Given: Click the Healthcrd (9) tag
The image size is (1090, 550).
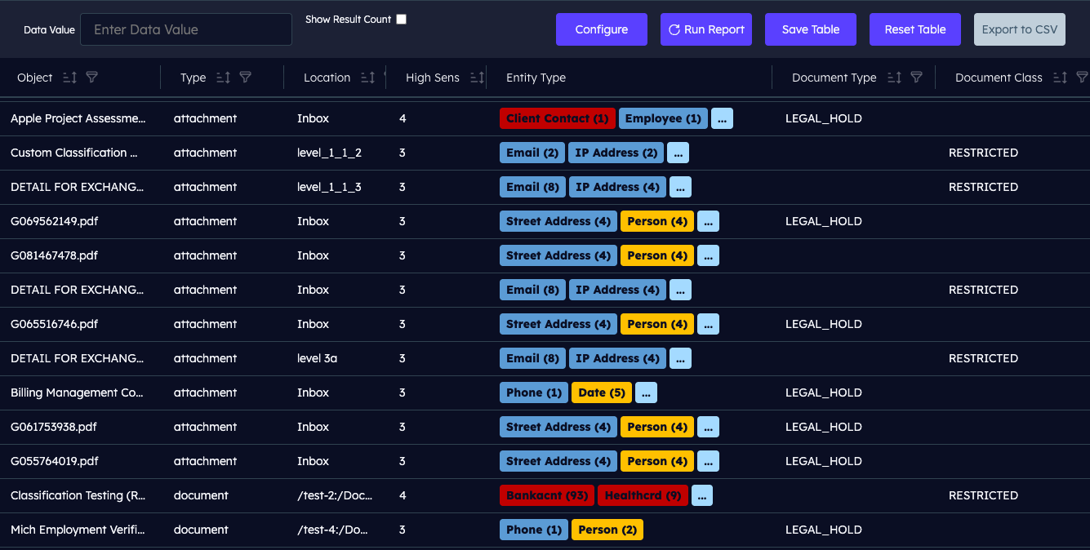Looking at the screenshot, I should click(x=643, y=495).
